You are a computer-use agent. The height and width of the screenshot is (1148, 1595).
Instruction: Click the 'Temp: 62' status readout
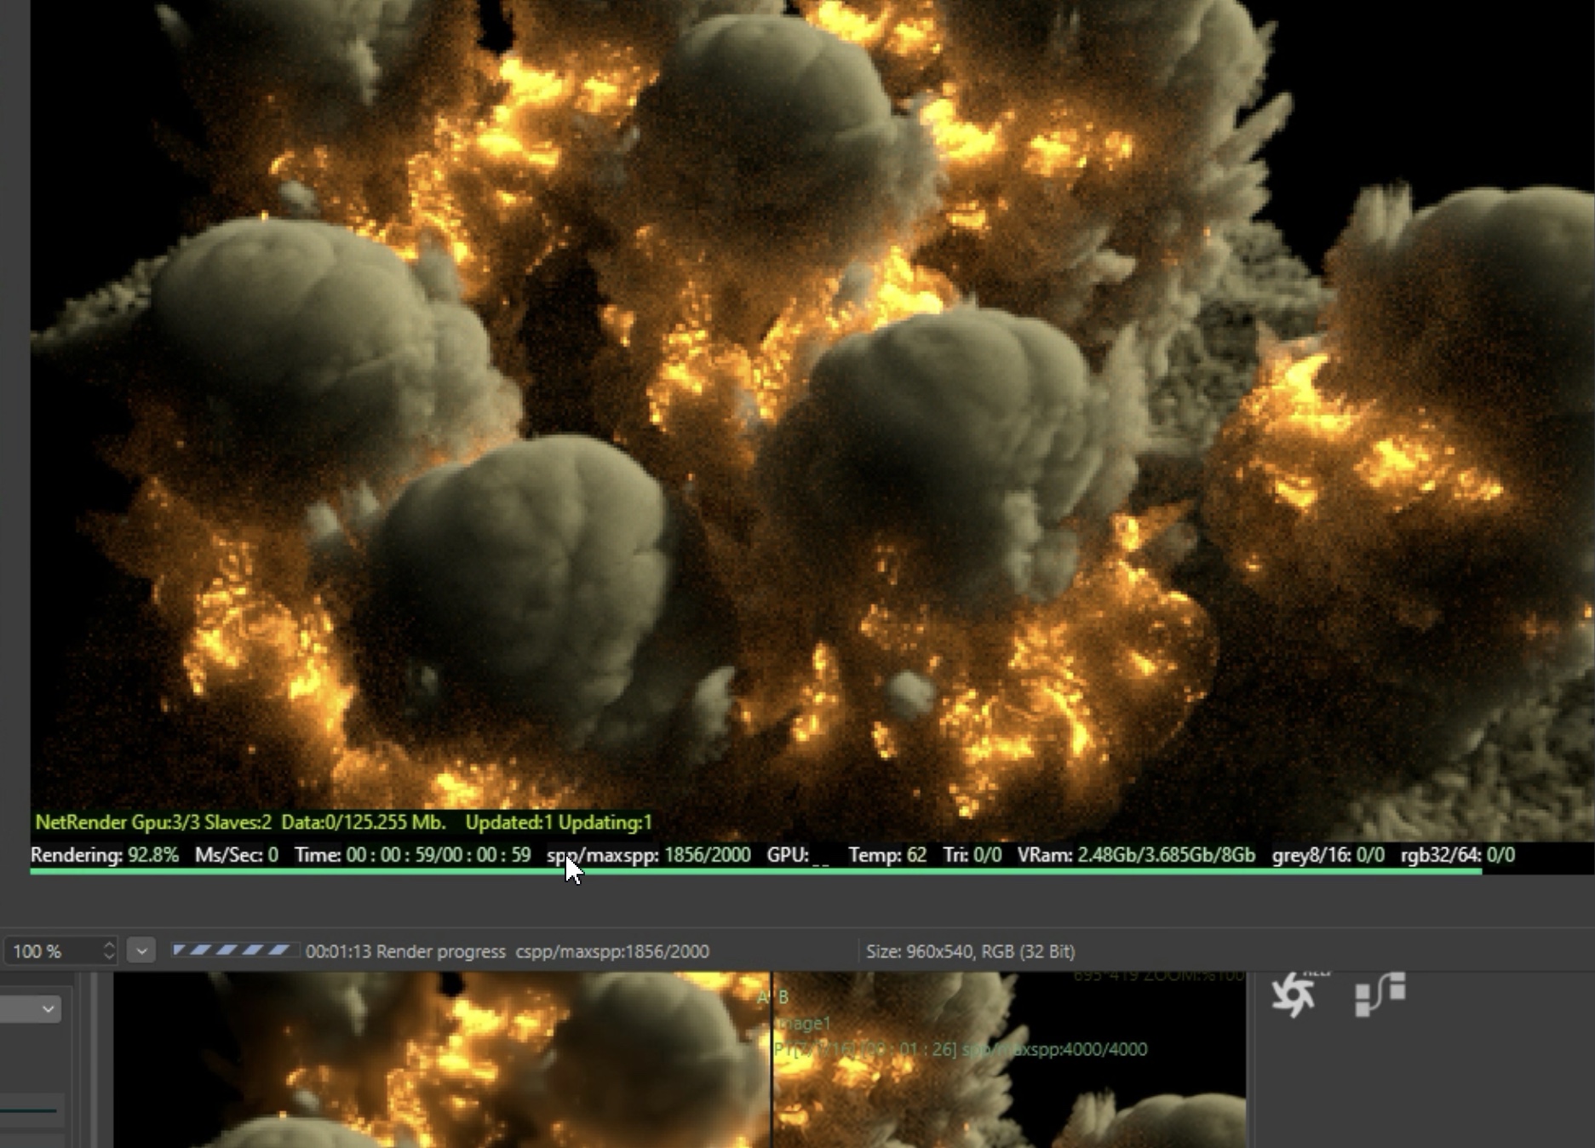coord(887,855)
